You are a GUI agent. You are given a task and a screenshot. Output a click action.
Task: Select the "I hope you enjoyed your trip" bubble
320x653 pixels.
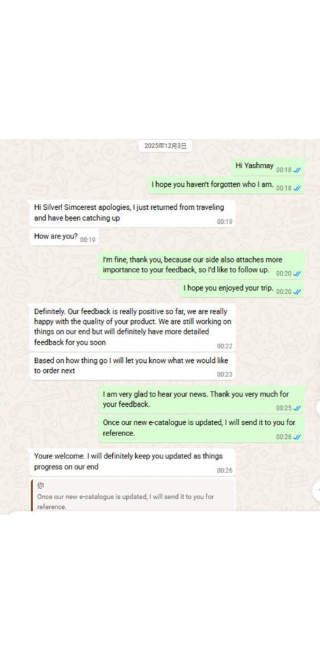tap(242, 289)
